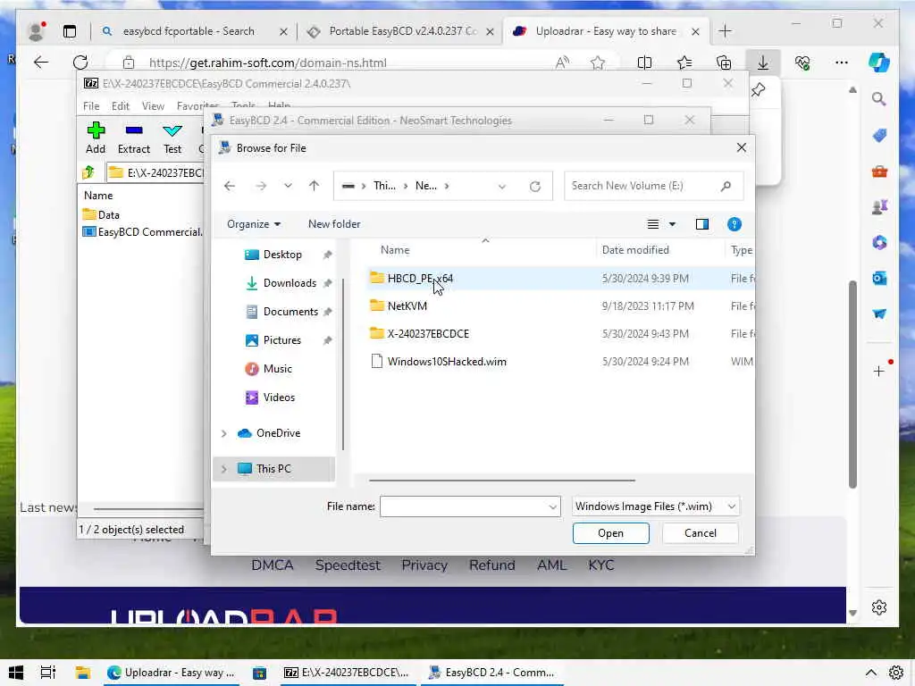Click the File name input field
This screenshot has height=686, width=915.
pos(464,507)
